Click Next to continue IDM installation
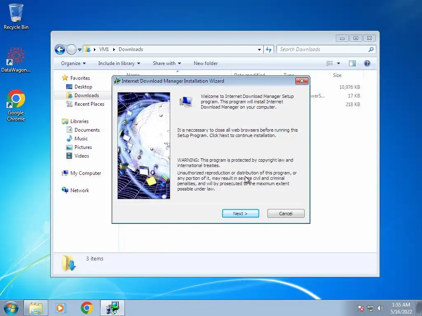Viewport: 422px width, 316px height. click(240, 214)
